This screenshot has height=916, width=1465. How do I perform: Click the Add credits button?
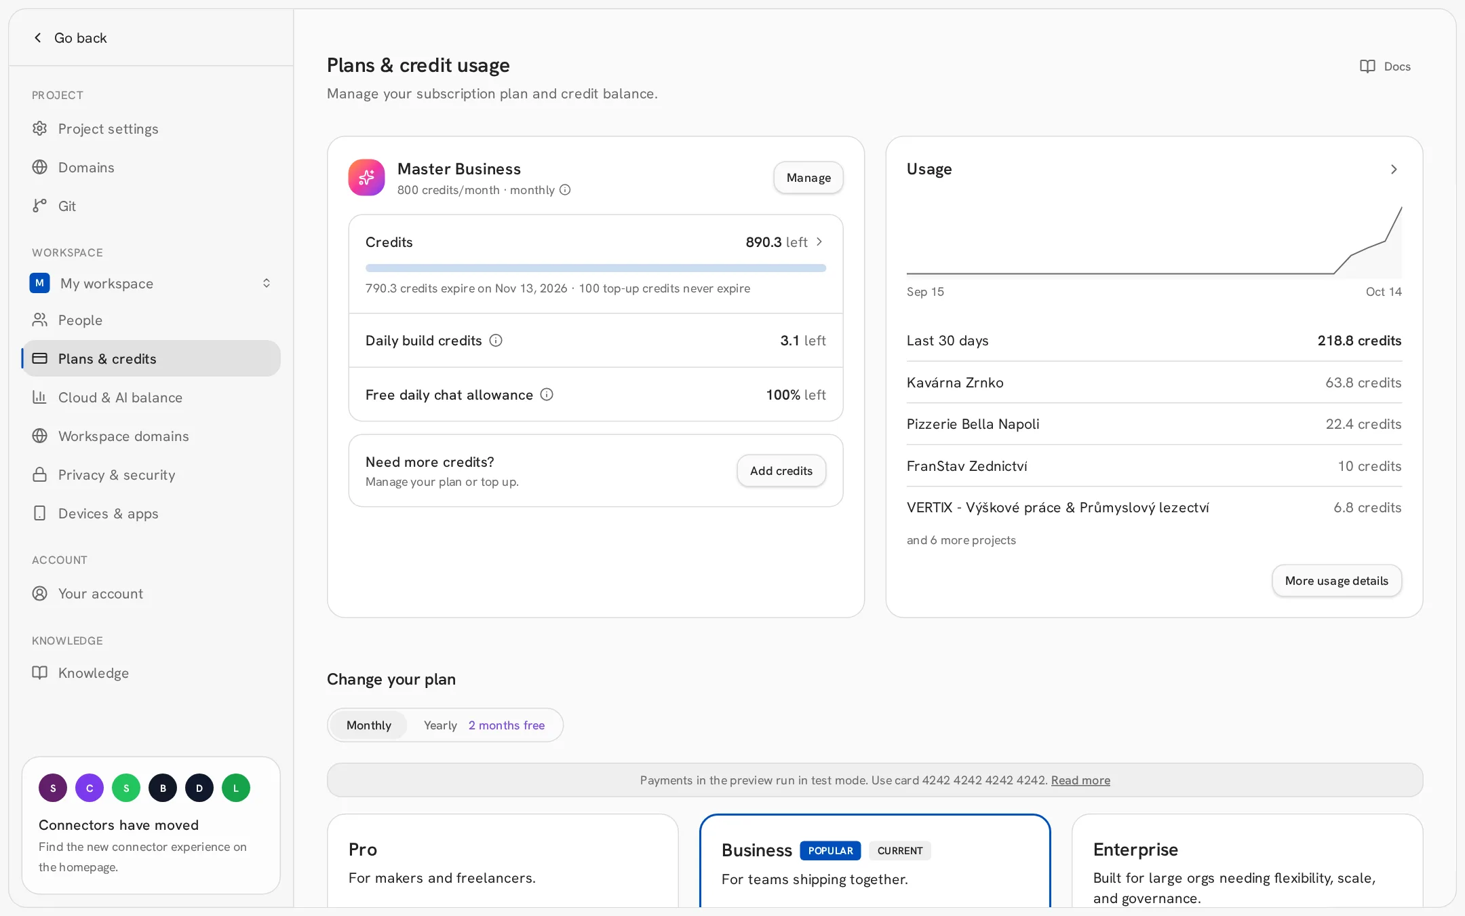tap(781, 470)
